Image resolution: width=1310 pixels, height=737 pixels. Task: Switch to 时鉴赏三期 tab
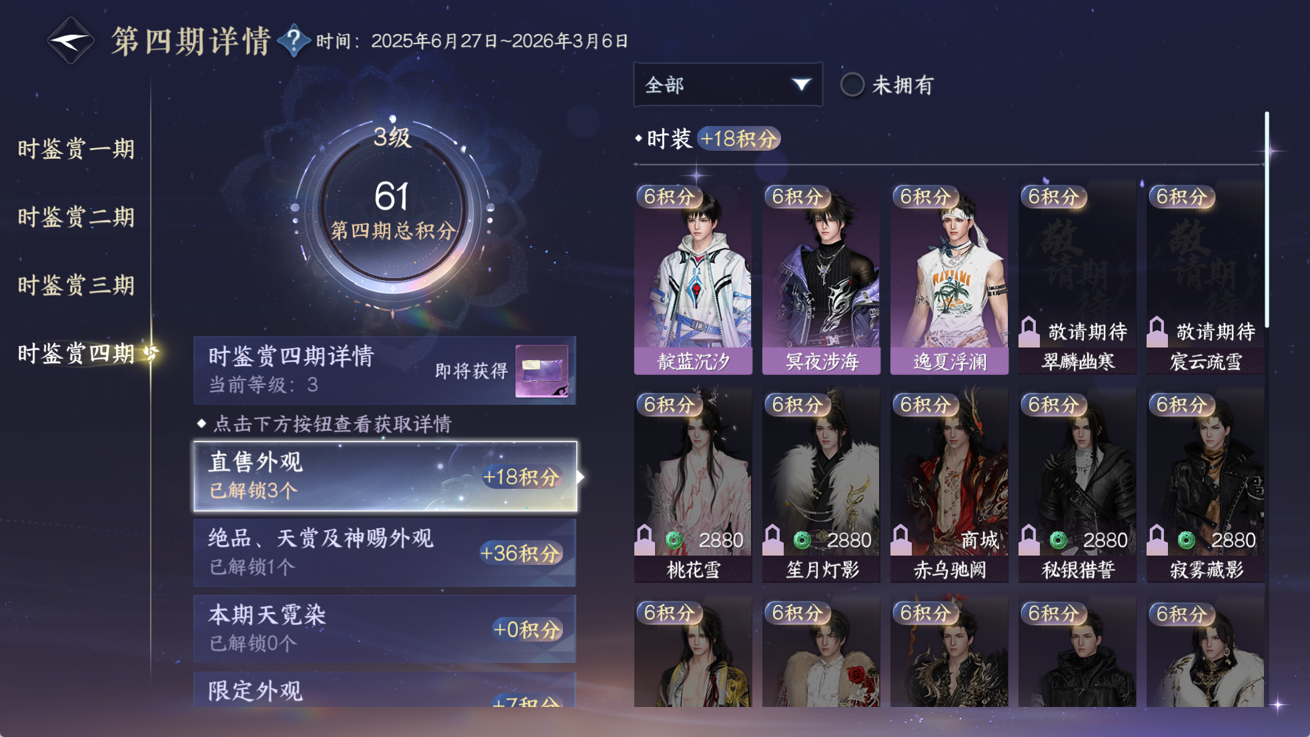point(76,285)
